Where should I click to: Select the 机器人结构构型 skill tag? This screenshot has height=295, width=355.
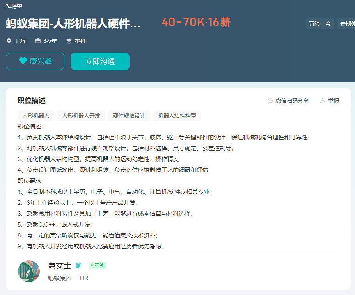(x=177, y=116)
